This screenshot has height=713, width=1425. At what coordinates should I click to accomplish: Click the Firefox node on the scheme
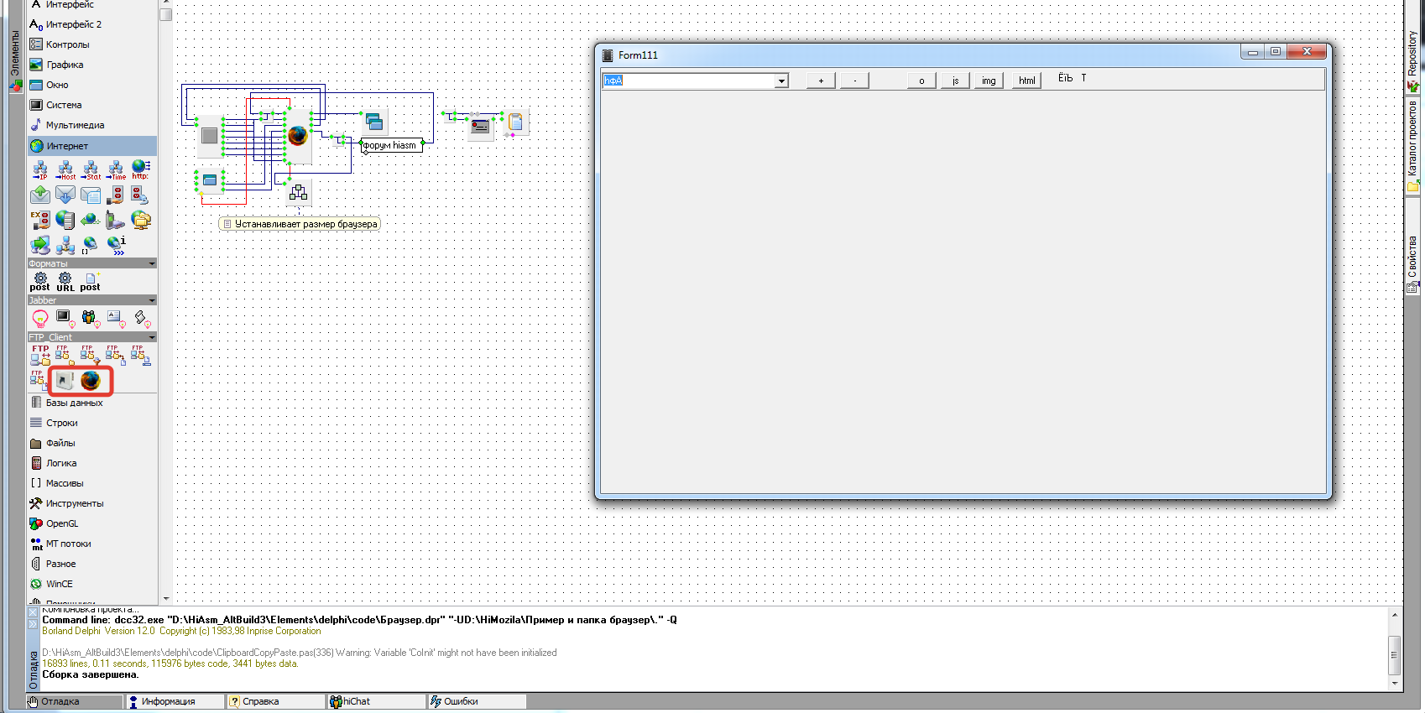click(298, 135)
